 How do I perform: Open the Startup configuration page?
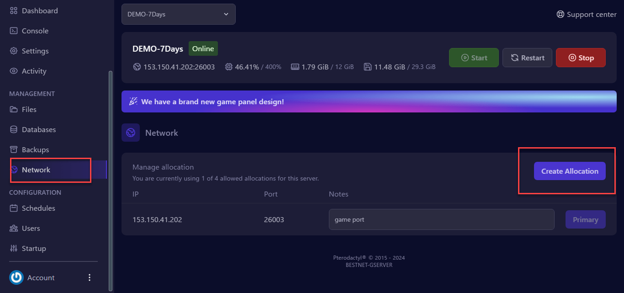[34, 248]
